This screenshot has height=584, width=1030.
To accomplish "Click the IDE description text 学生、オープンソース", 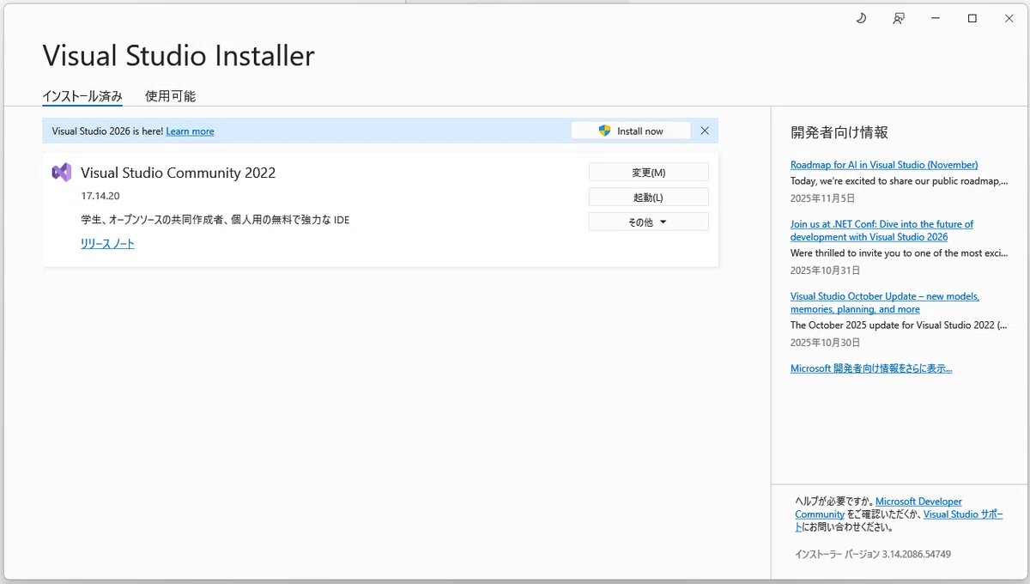I will click(215, 220).
